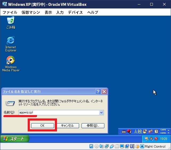Click the red IME pen icon

[129, 131]
